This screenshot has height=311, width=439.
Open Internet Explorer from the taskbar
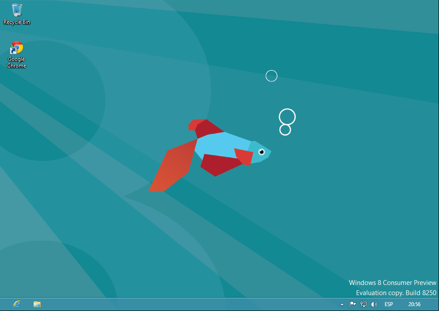17,304
